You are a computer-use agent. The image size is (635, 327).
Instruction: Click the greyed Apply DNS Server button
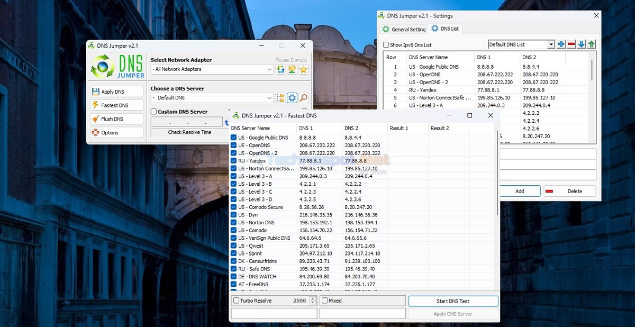(453, 314)
